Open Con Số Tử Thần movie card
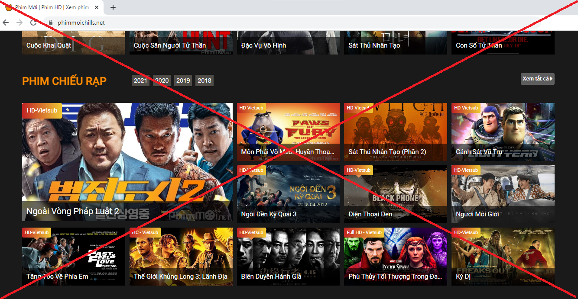This screenshot has width=578, height=299. pyautogui.click(x=503, y=43)
